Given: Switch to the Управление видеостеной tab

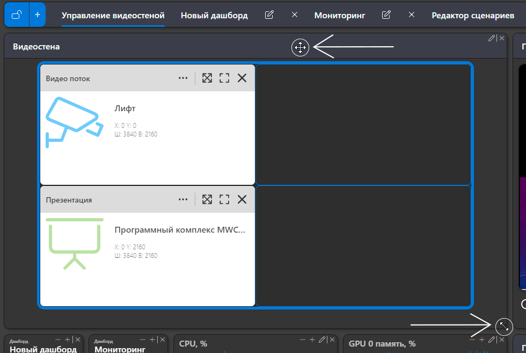Looking at the screenshot, I should pyautogui.click(x=113, y=16).
